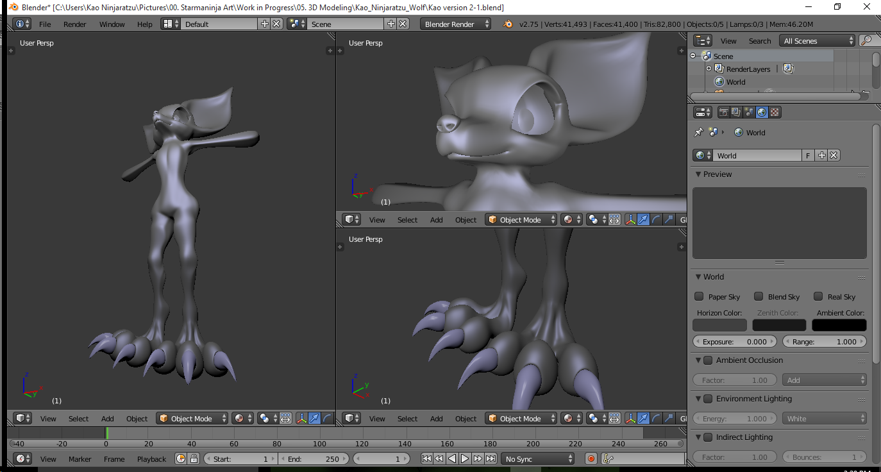The height and width of the screenshot is (472, 881).
Task: Open the Blender Render engine dropdown
Action: pos(456,24)
